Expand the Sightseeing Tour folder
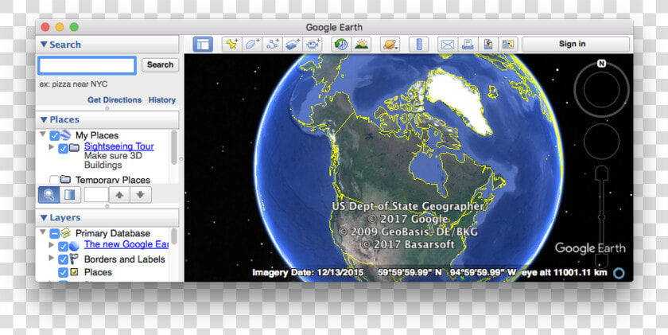Image resolution: width=668 pixels, height=335 pixels. coord(52,147)
